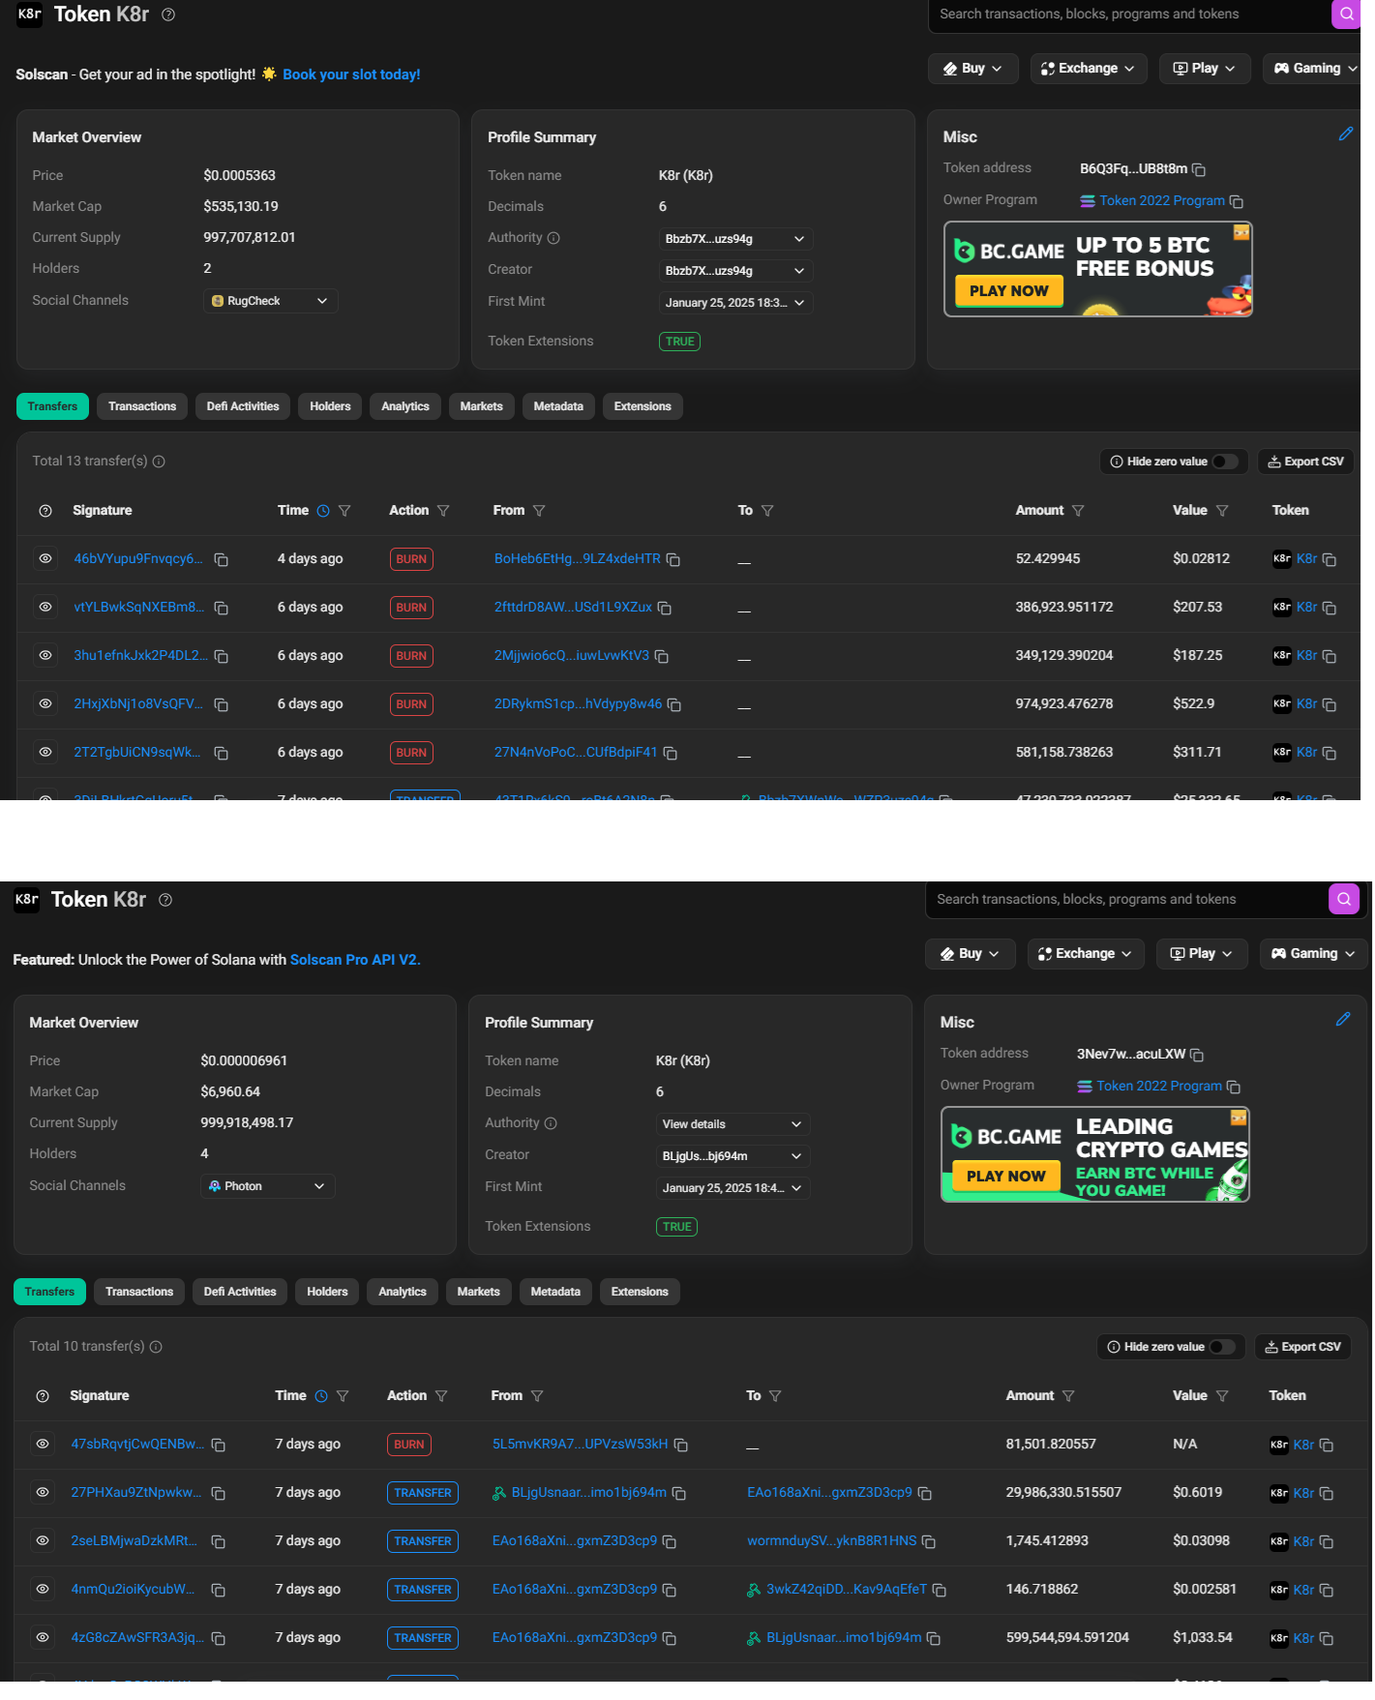Viewport: 1375px width, 1700px height.
Task: Copy From address 2fttdrD8AW...USd1L9XZux
Action: tap(665, 608)
